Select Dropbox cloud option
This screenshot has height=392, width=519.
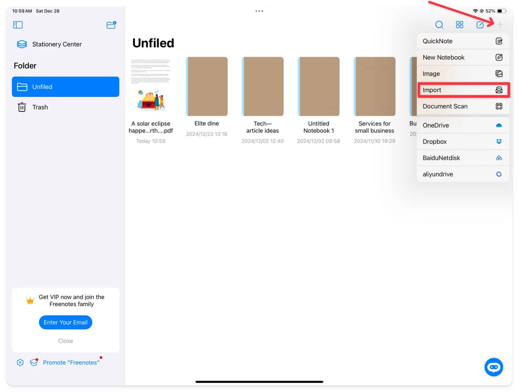[462, 142]
